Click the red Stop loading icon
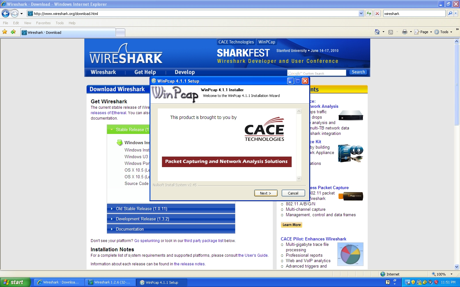Viewport: 460px width, 287px height. [377, 13]
